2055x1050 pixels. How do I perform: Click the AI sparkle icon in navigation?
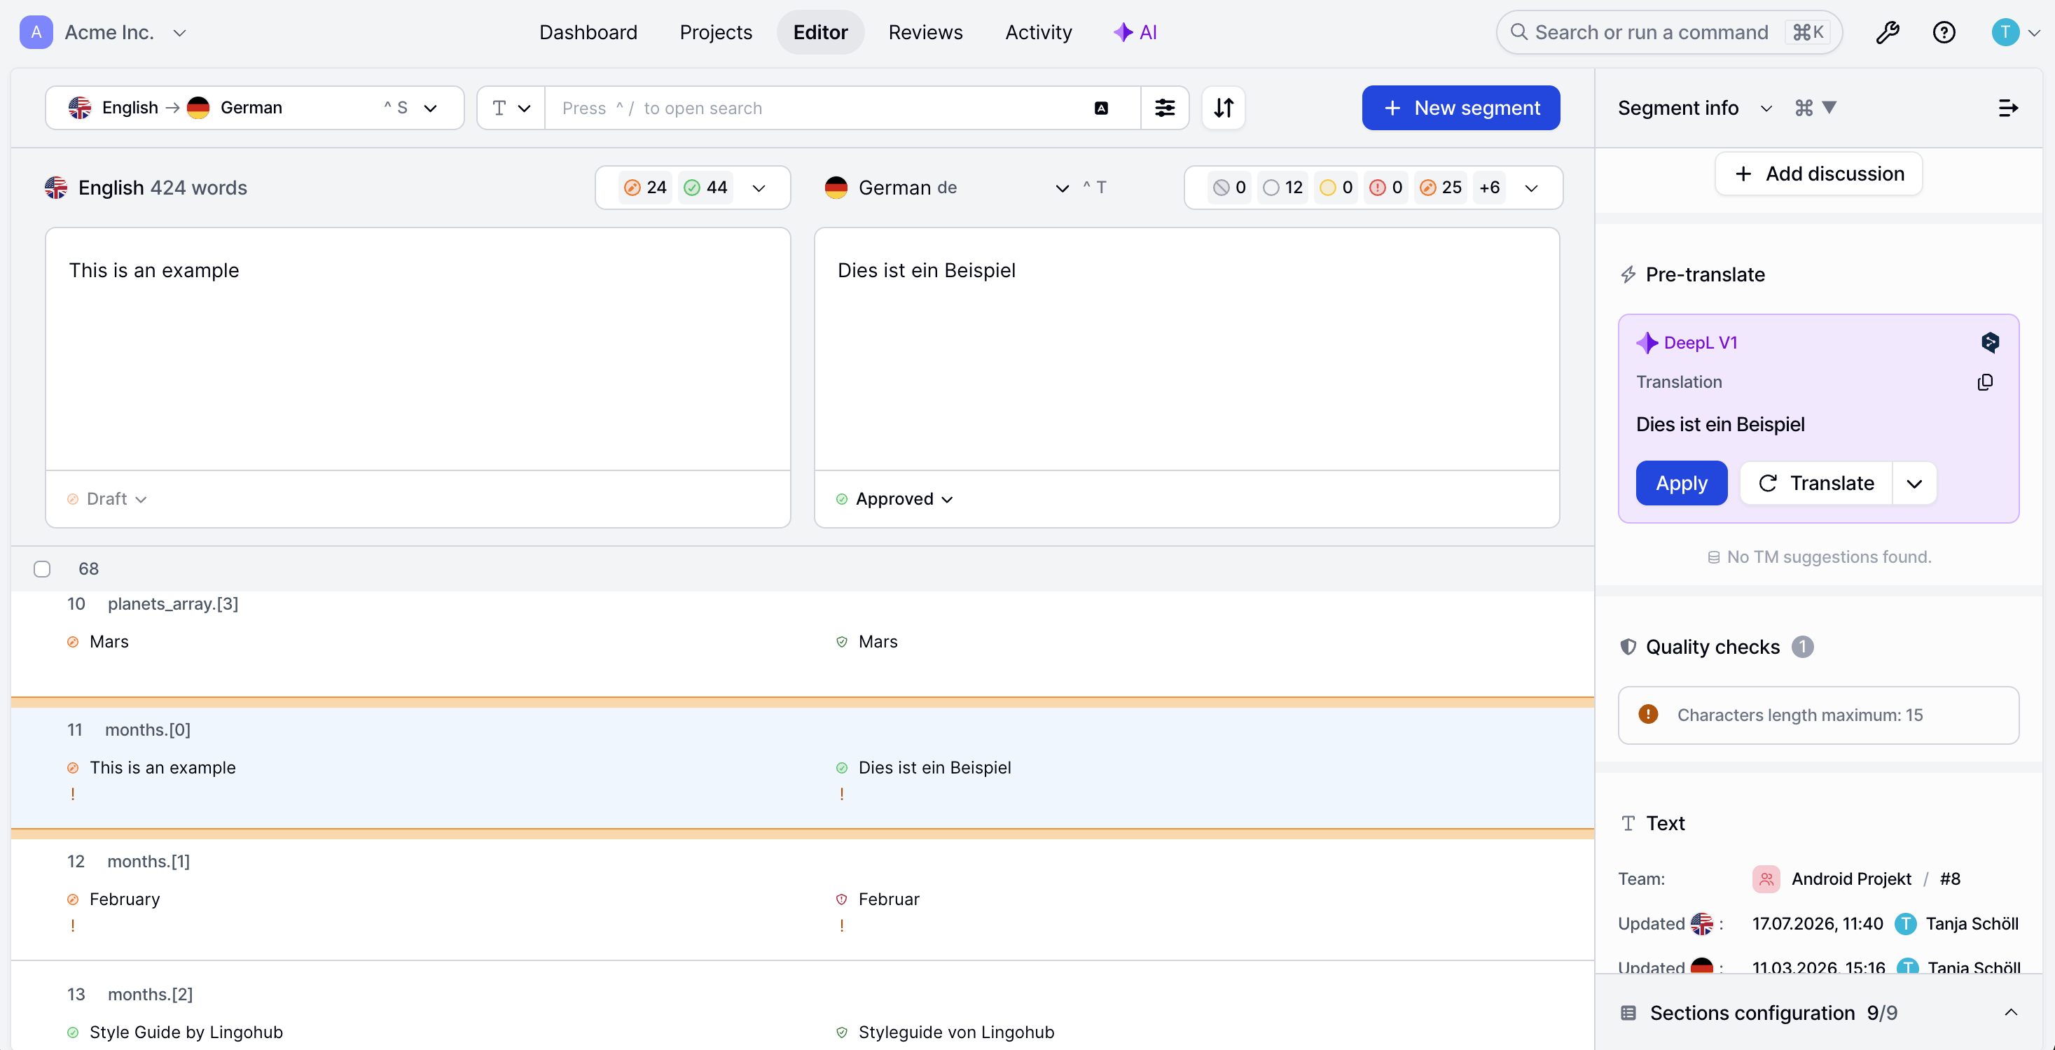click(1123, 32)
